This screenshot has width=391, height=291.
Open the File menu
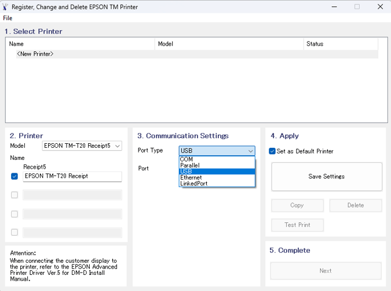[8, 18]
